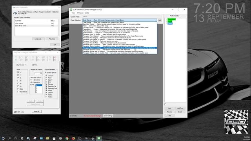Launch Settings gear from taskbar
Viewport: 251px width, 141px height.
22,138
